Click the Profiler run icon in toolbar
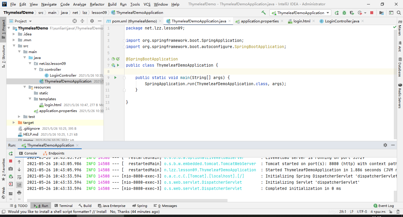The width and height of the screenshot is (403, 217). (359, 13)
